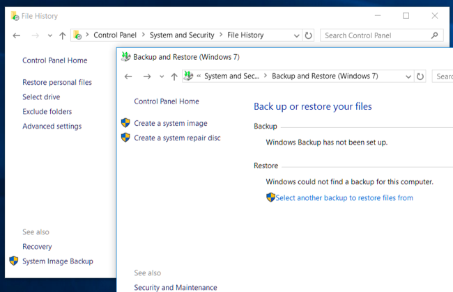This screenshot has height=292, width=453.
Task: Click magnifier icon in Search Control Panel
Action: (x=434, y=35)
